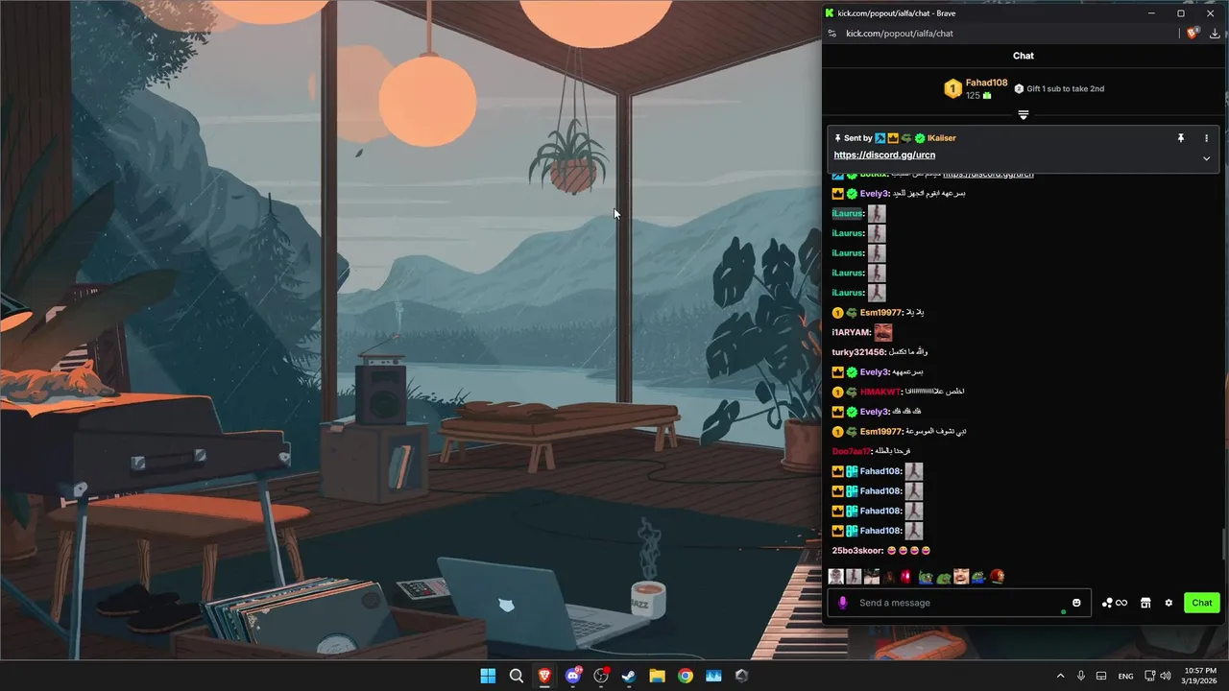Viewport: 1229px width, 691px height.
Task: Open the emoji picker in message box
Action: click(1076, 603)
